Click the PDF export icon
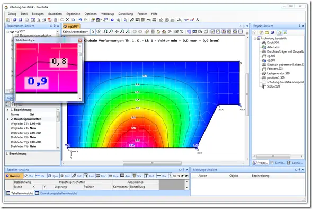The height and width of the screenshot is (209, 312). [x=50, y=20]
